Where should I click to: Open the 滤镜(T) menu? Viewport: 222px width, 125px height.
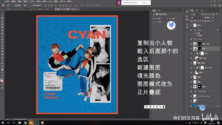[x=45, y=2]
